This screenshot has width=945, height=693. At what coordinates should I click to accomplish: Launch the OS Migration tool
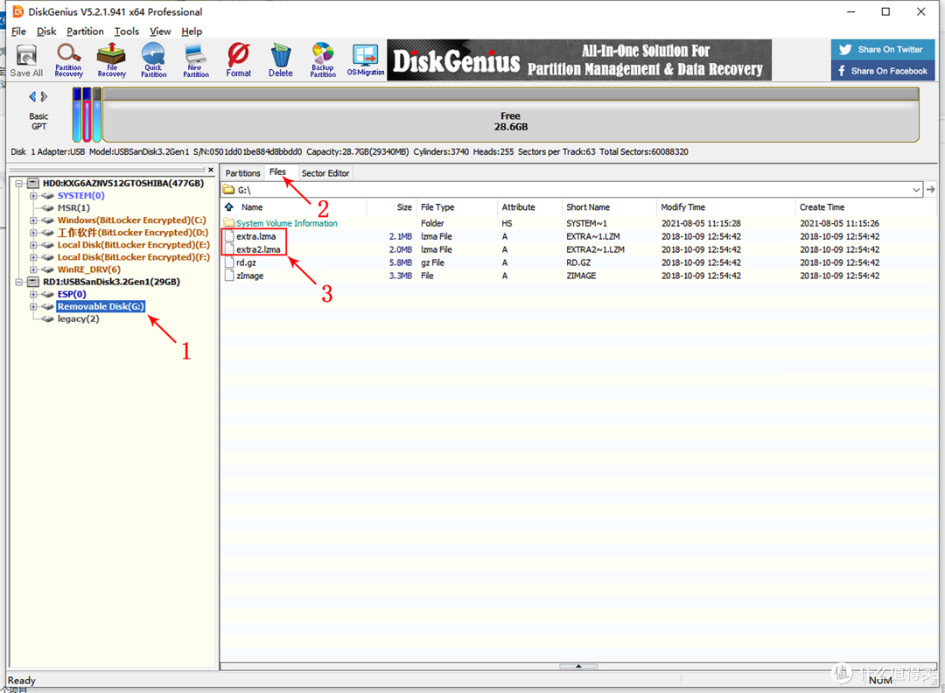[x=365, y=60]
